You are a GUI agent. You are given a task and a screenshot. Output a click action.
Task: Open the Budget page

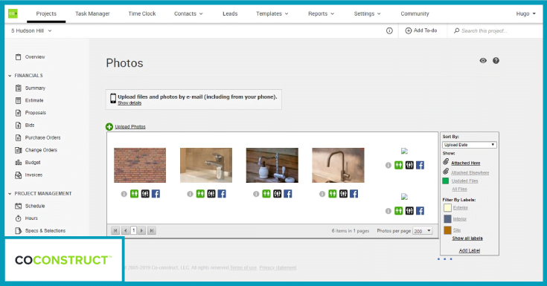point(28,163)
